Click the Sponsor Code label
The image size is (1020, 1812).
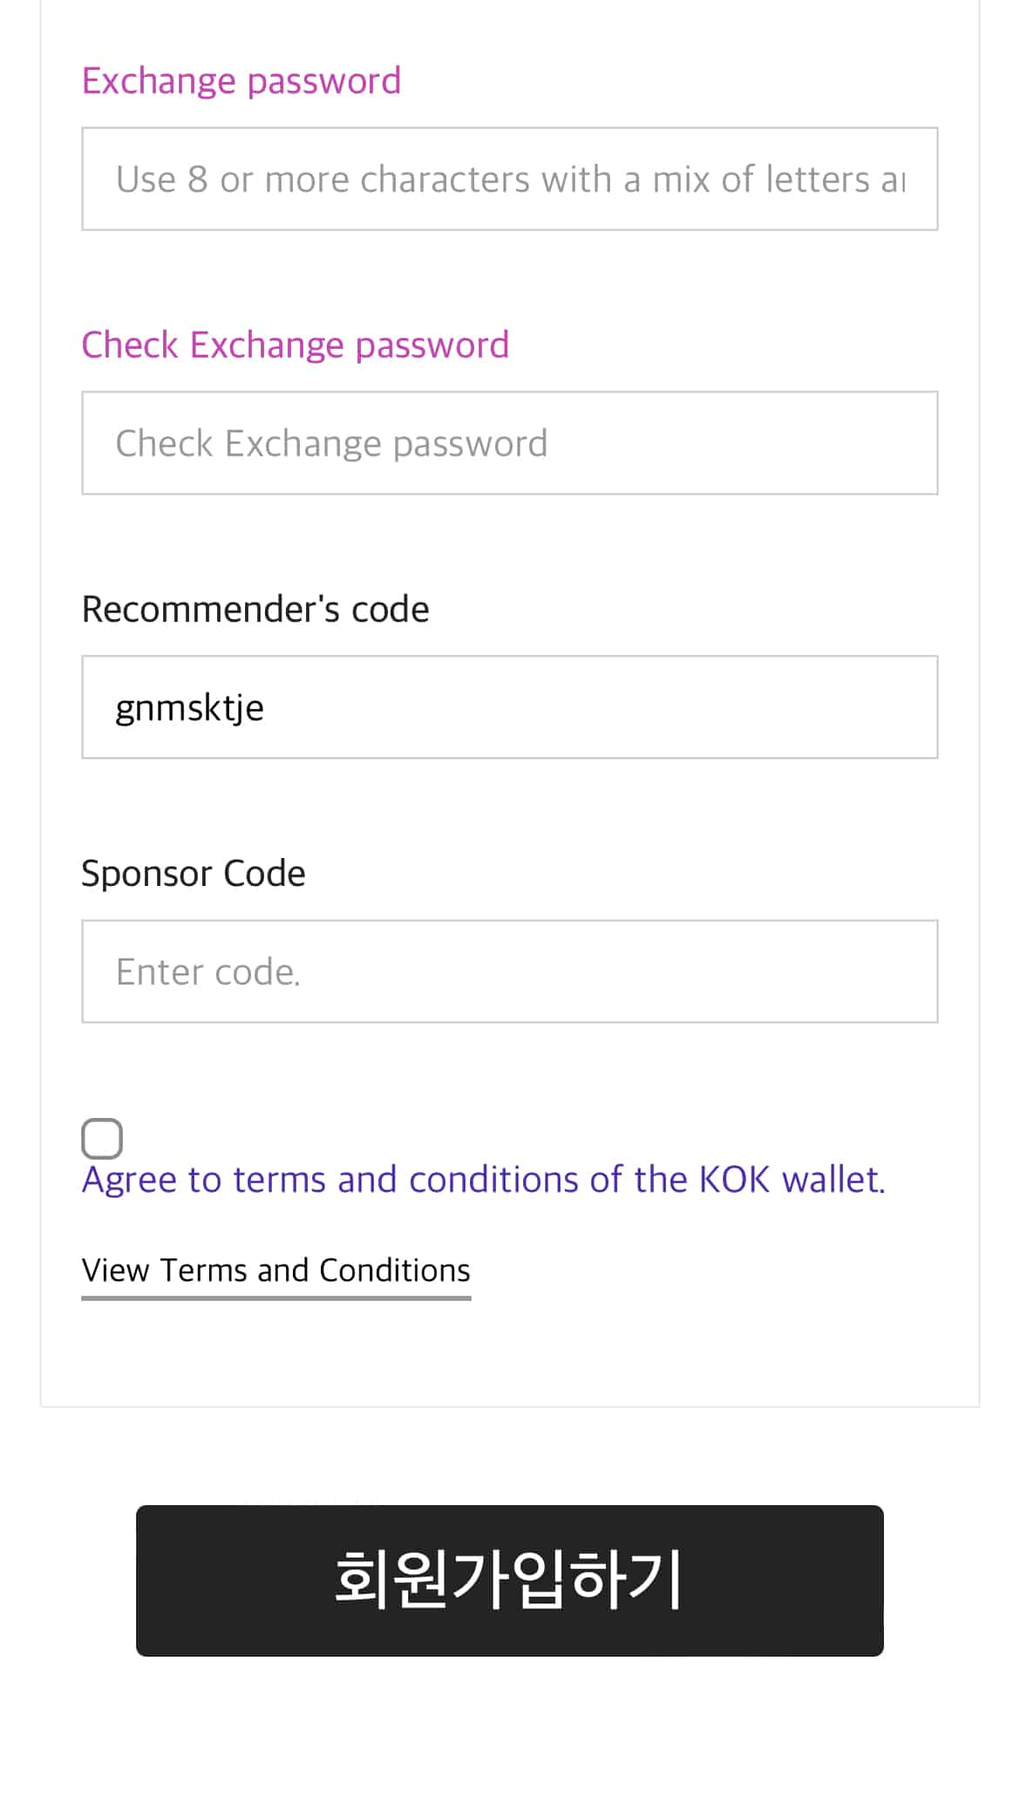tap(193, 872)
